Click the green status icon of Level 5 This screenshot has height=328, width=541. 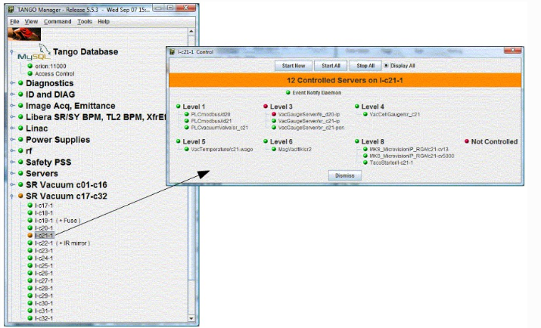[x=178, y=141]
